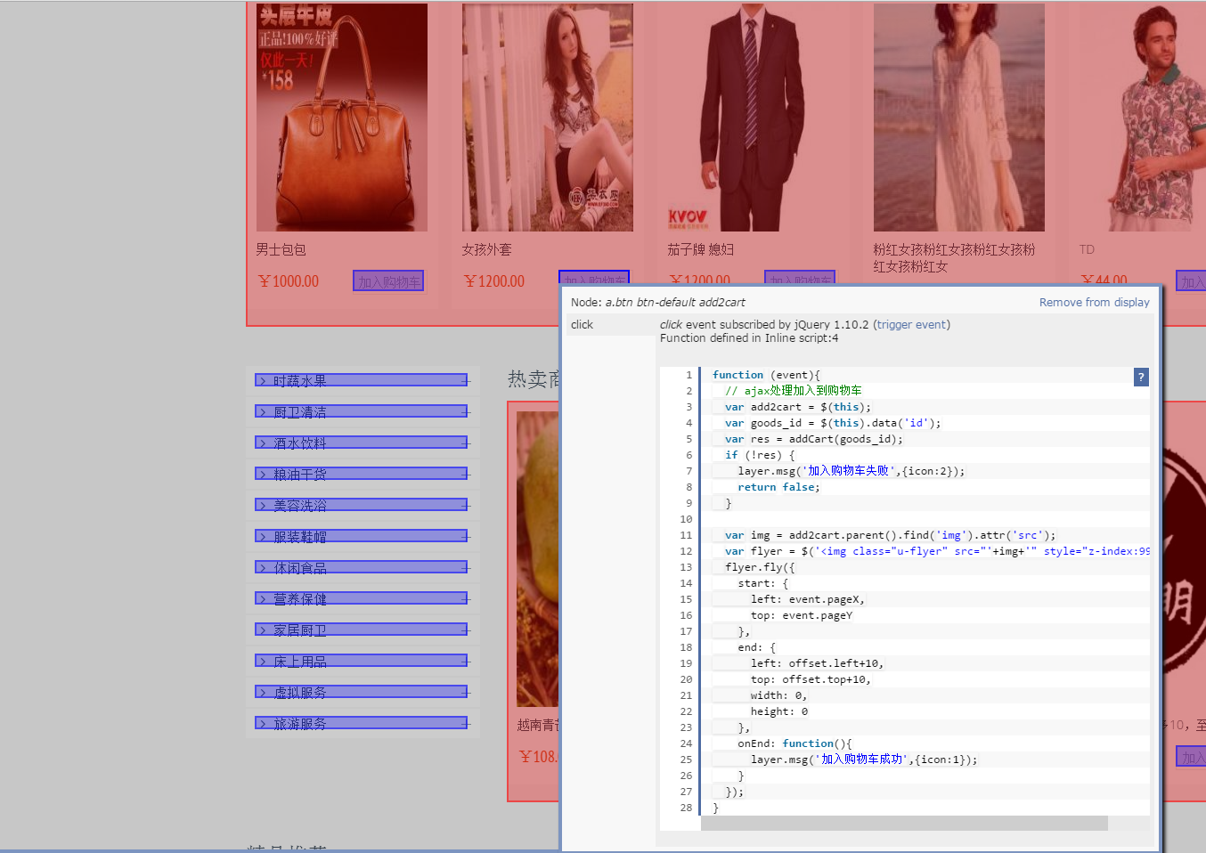Image resolution: width=1206 pixels, height=853 pixels.
Task: Expand the 休闲食品 category chevron
Action: (262, 568)
